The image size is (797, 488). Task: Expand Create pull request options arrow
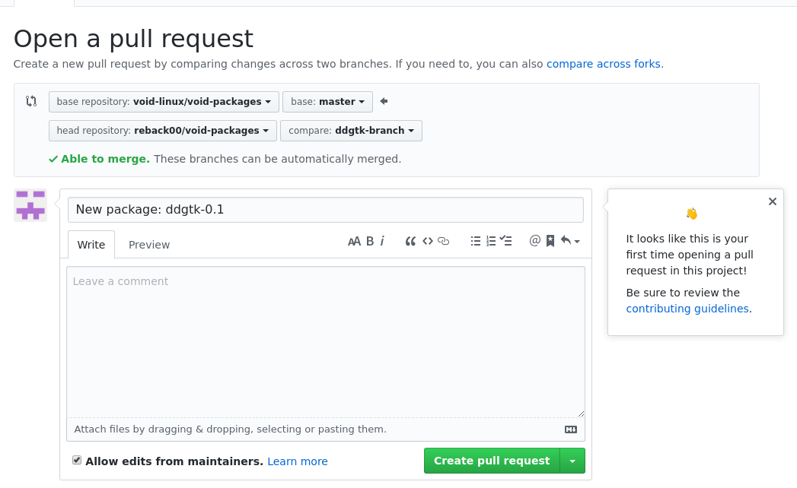click(572, 461)
